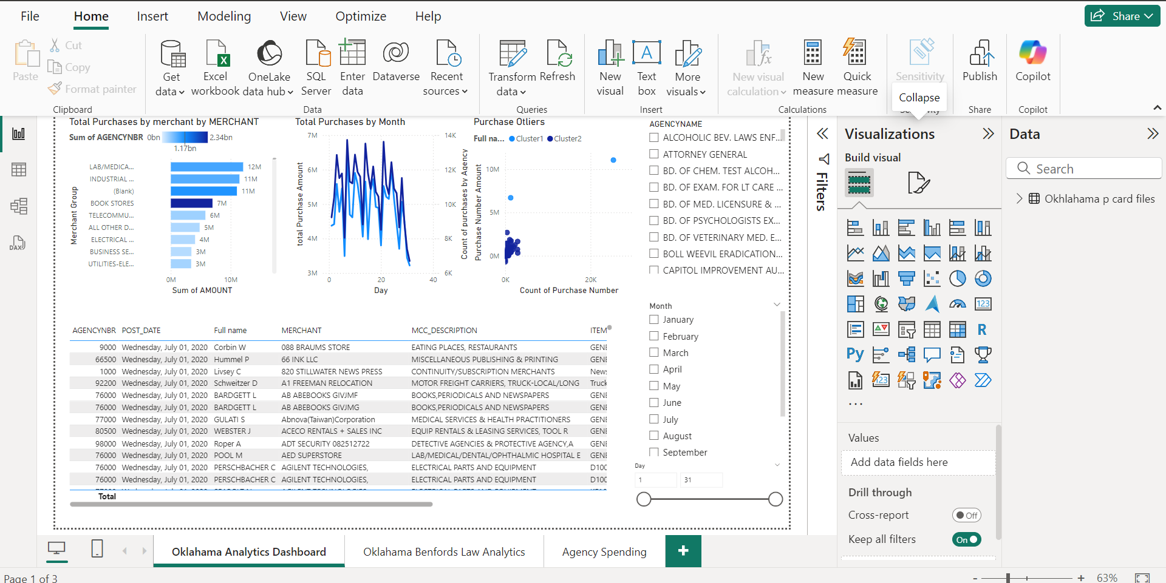1166x583 pixels.
Task: Select pie chart visual icon
Action: pyautogui.click(x=957, y=278)
